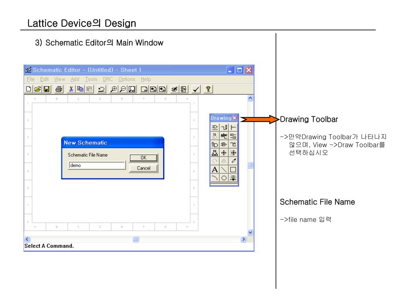This screenshot has width=396, height=297.
Task: Select the abc net name tool
Action: [224, 136]
